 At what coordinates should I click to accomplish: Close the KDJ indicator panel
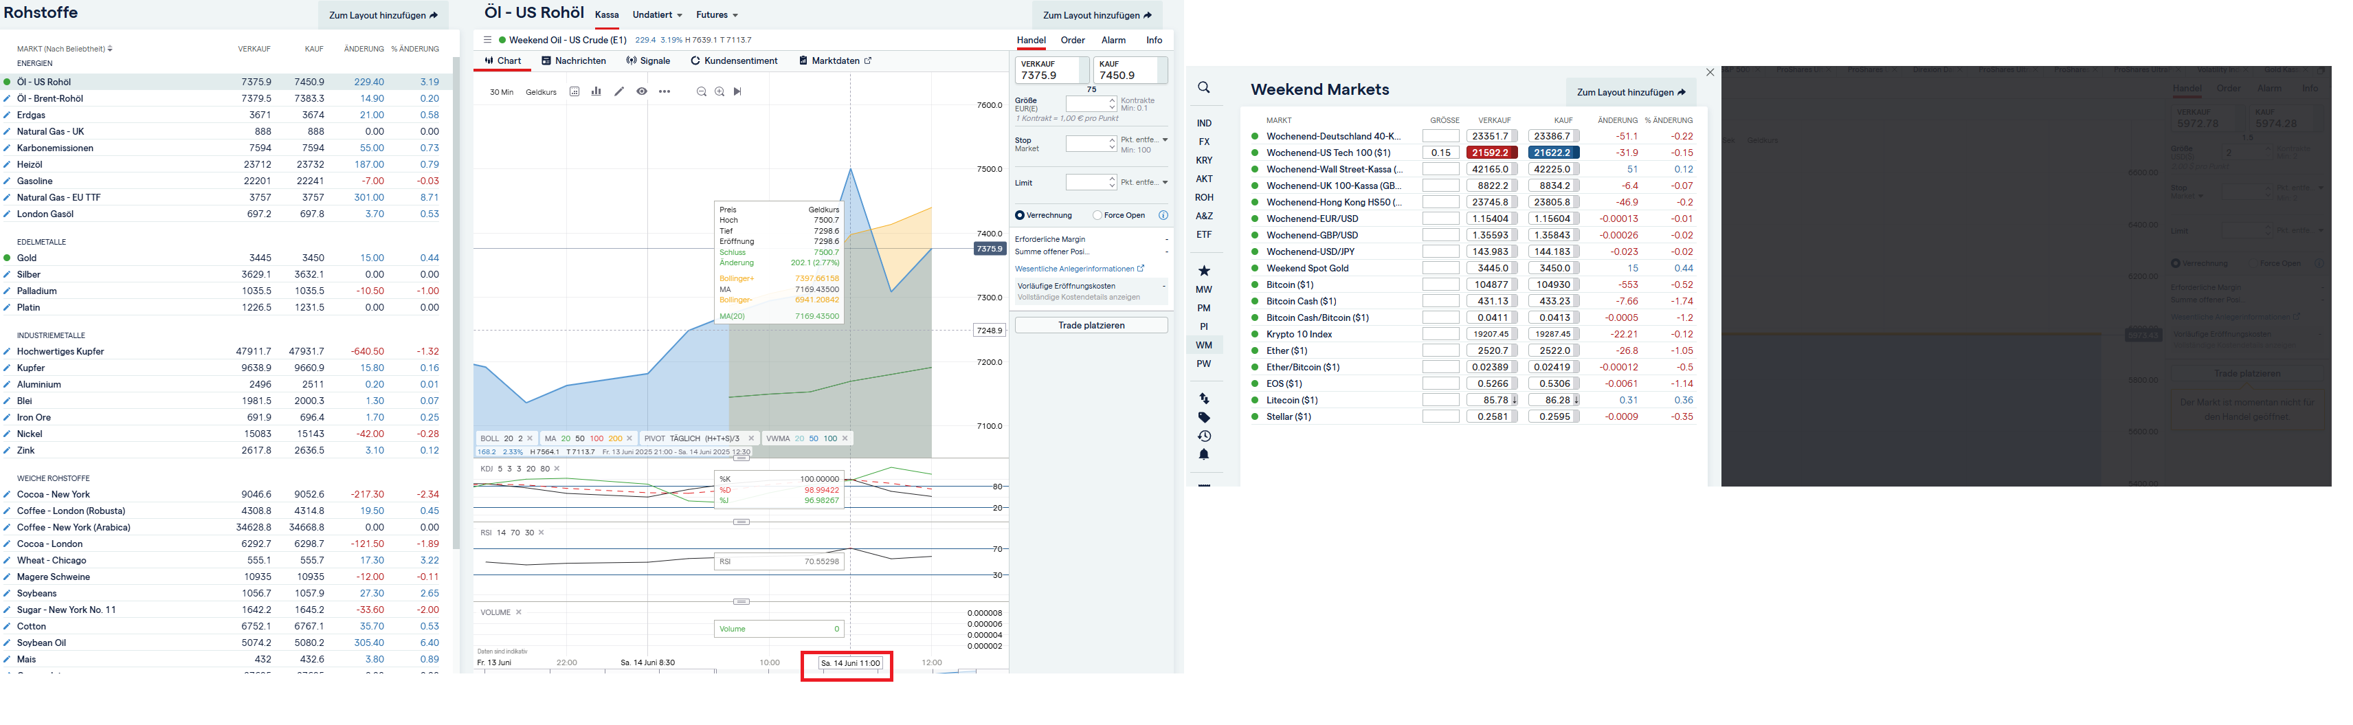coord(557,469)
